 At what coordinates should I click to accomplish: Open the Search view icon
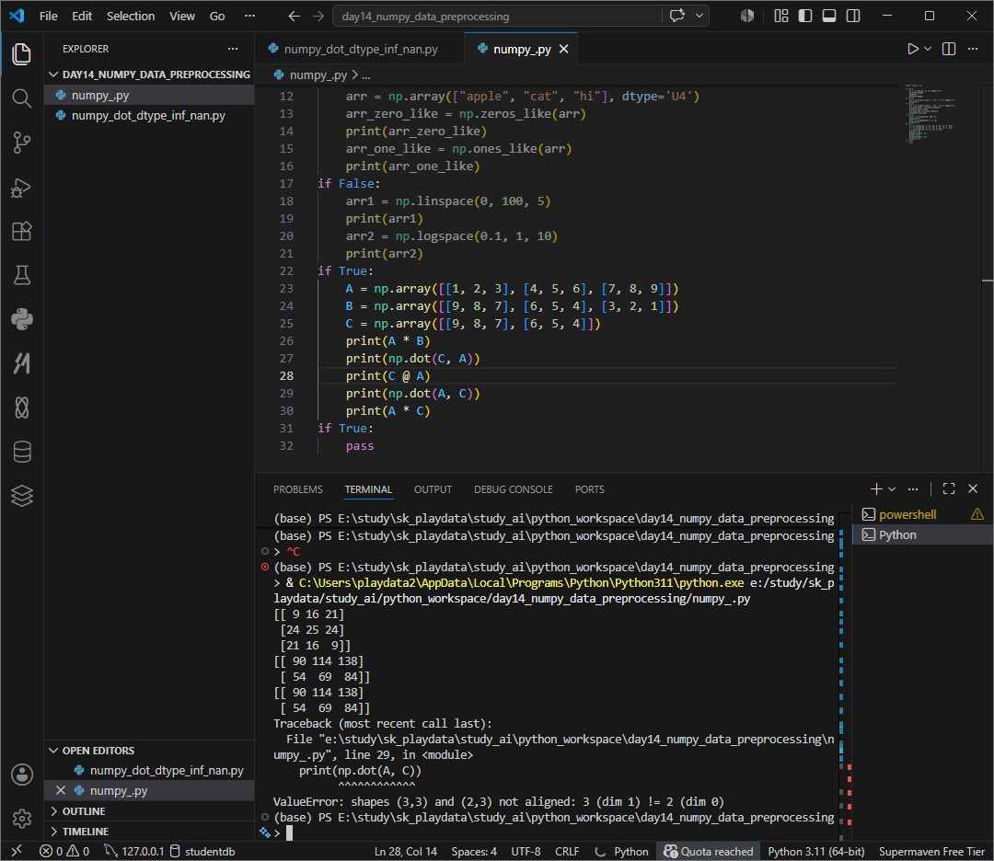tap(21, 98)
